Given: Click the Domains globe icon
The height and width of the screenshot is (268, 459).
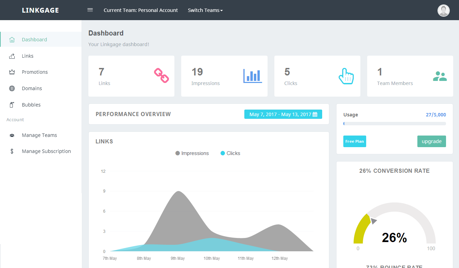Looking at the screenshot, I should click(12, 88).
